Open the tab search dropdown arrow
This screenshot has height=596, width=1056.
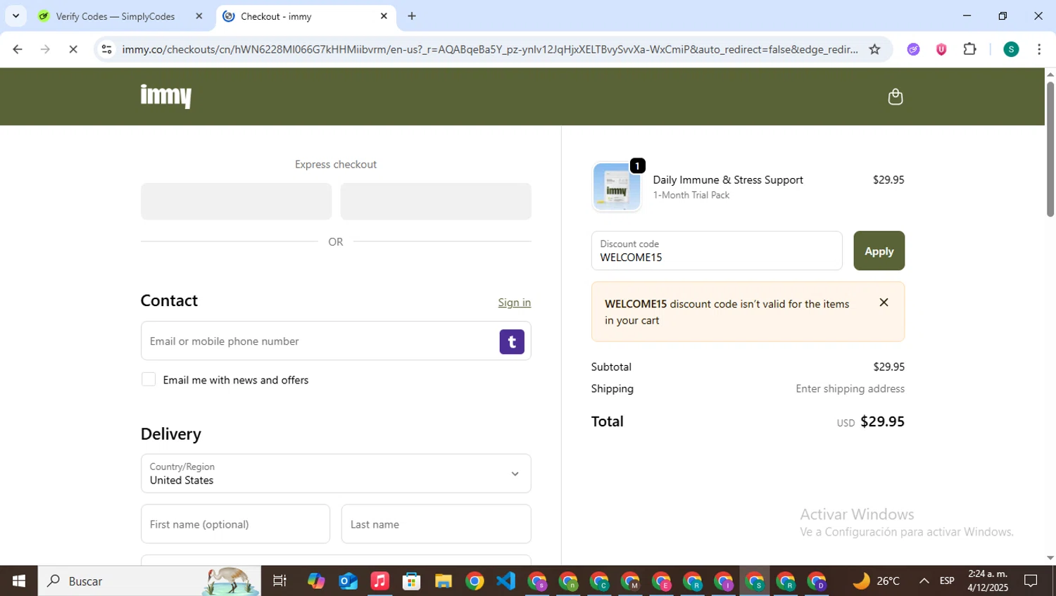pos(15,15)
